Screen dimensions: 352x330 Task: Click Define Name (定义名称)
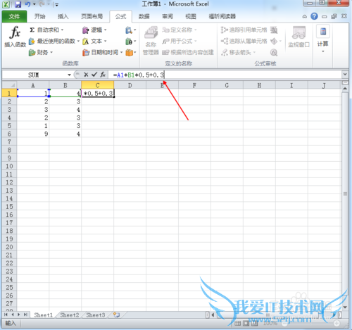179,30
